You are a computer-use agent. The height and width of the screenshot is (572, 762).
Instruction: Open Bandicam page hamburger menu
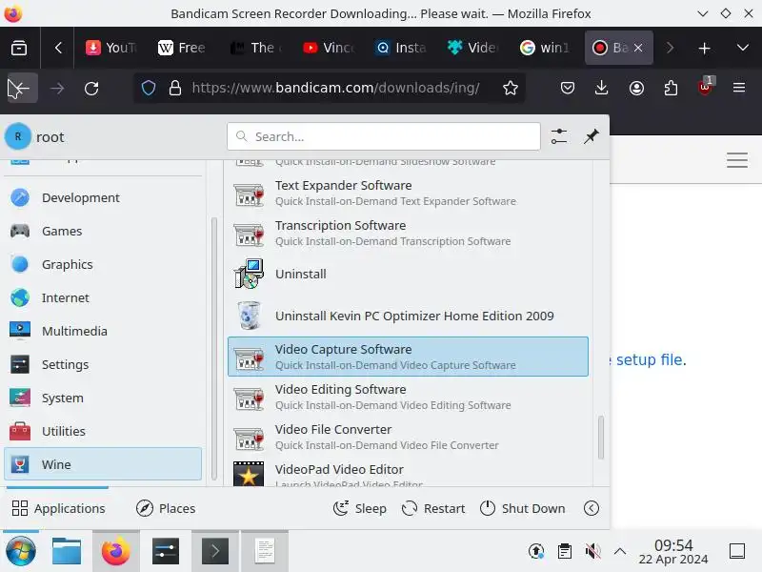click(x=737, y=160)
